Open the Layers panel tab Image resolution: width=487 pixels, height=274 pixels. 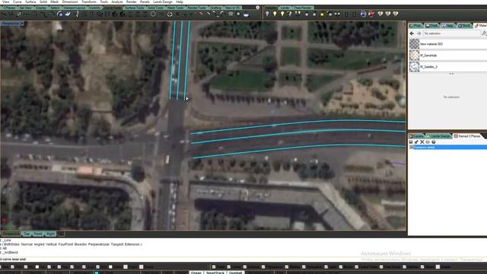417,136
